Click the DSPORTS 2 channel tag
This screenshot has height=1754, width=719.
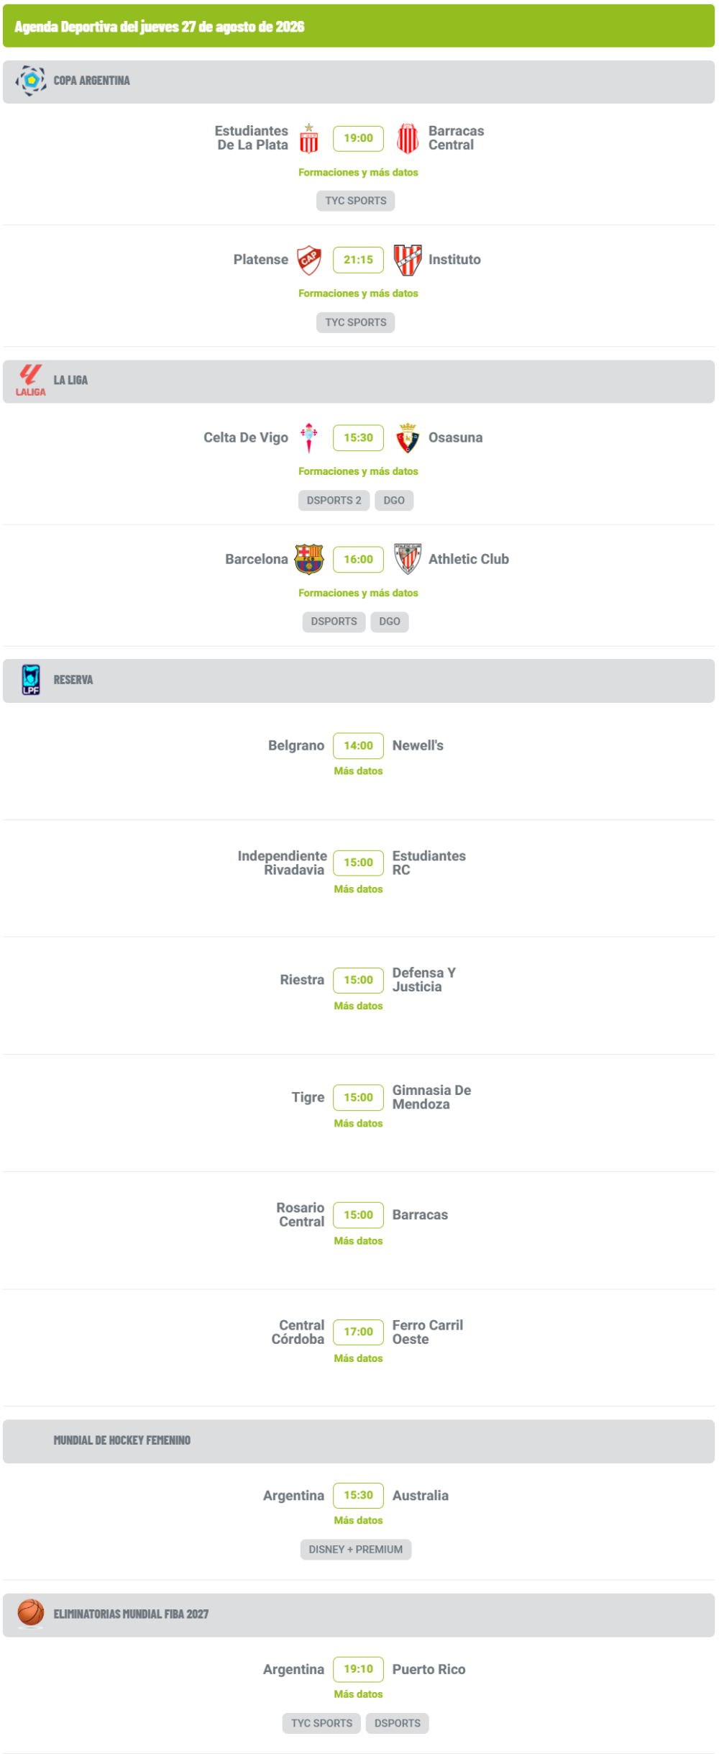334,500
